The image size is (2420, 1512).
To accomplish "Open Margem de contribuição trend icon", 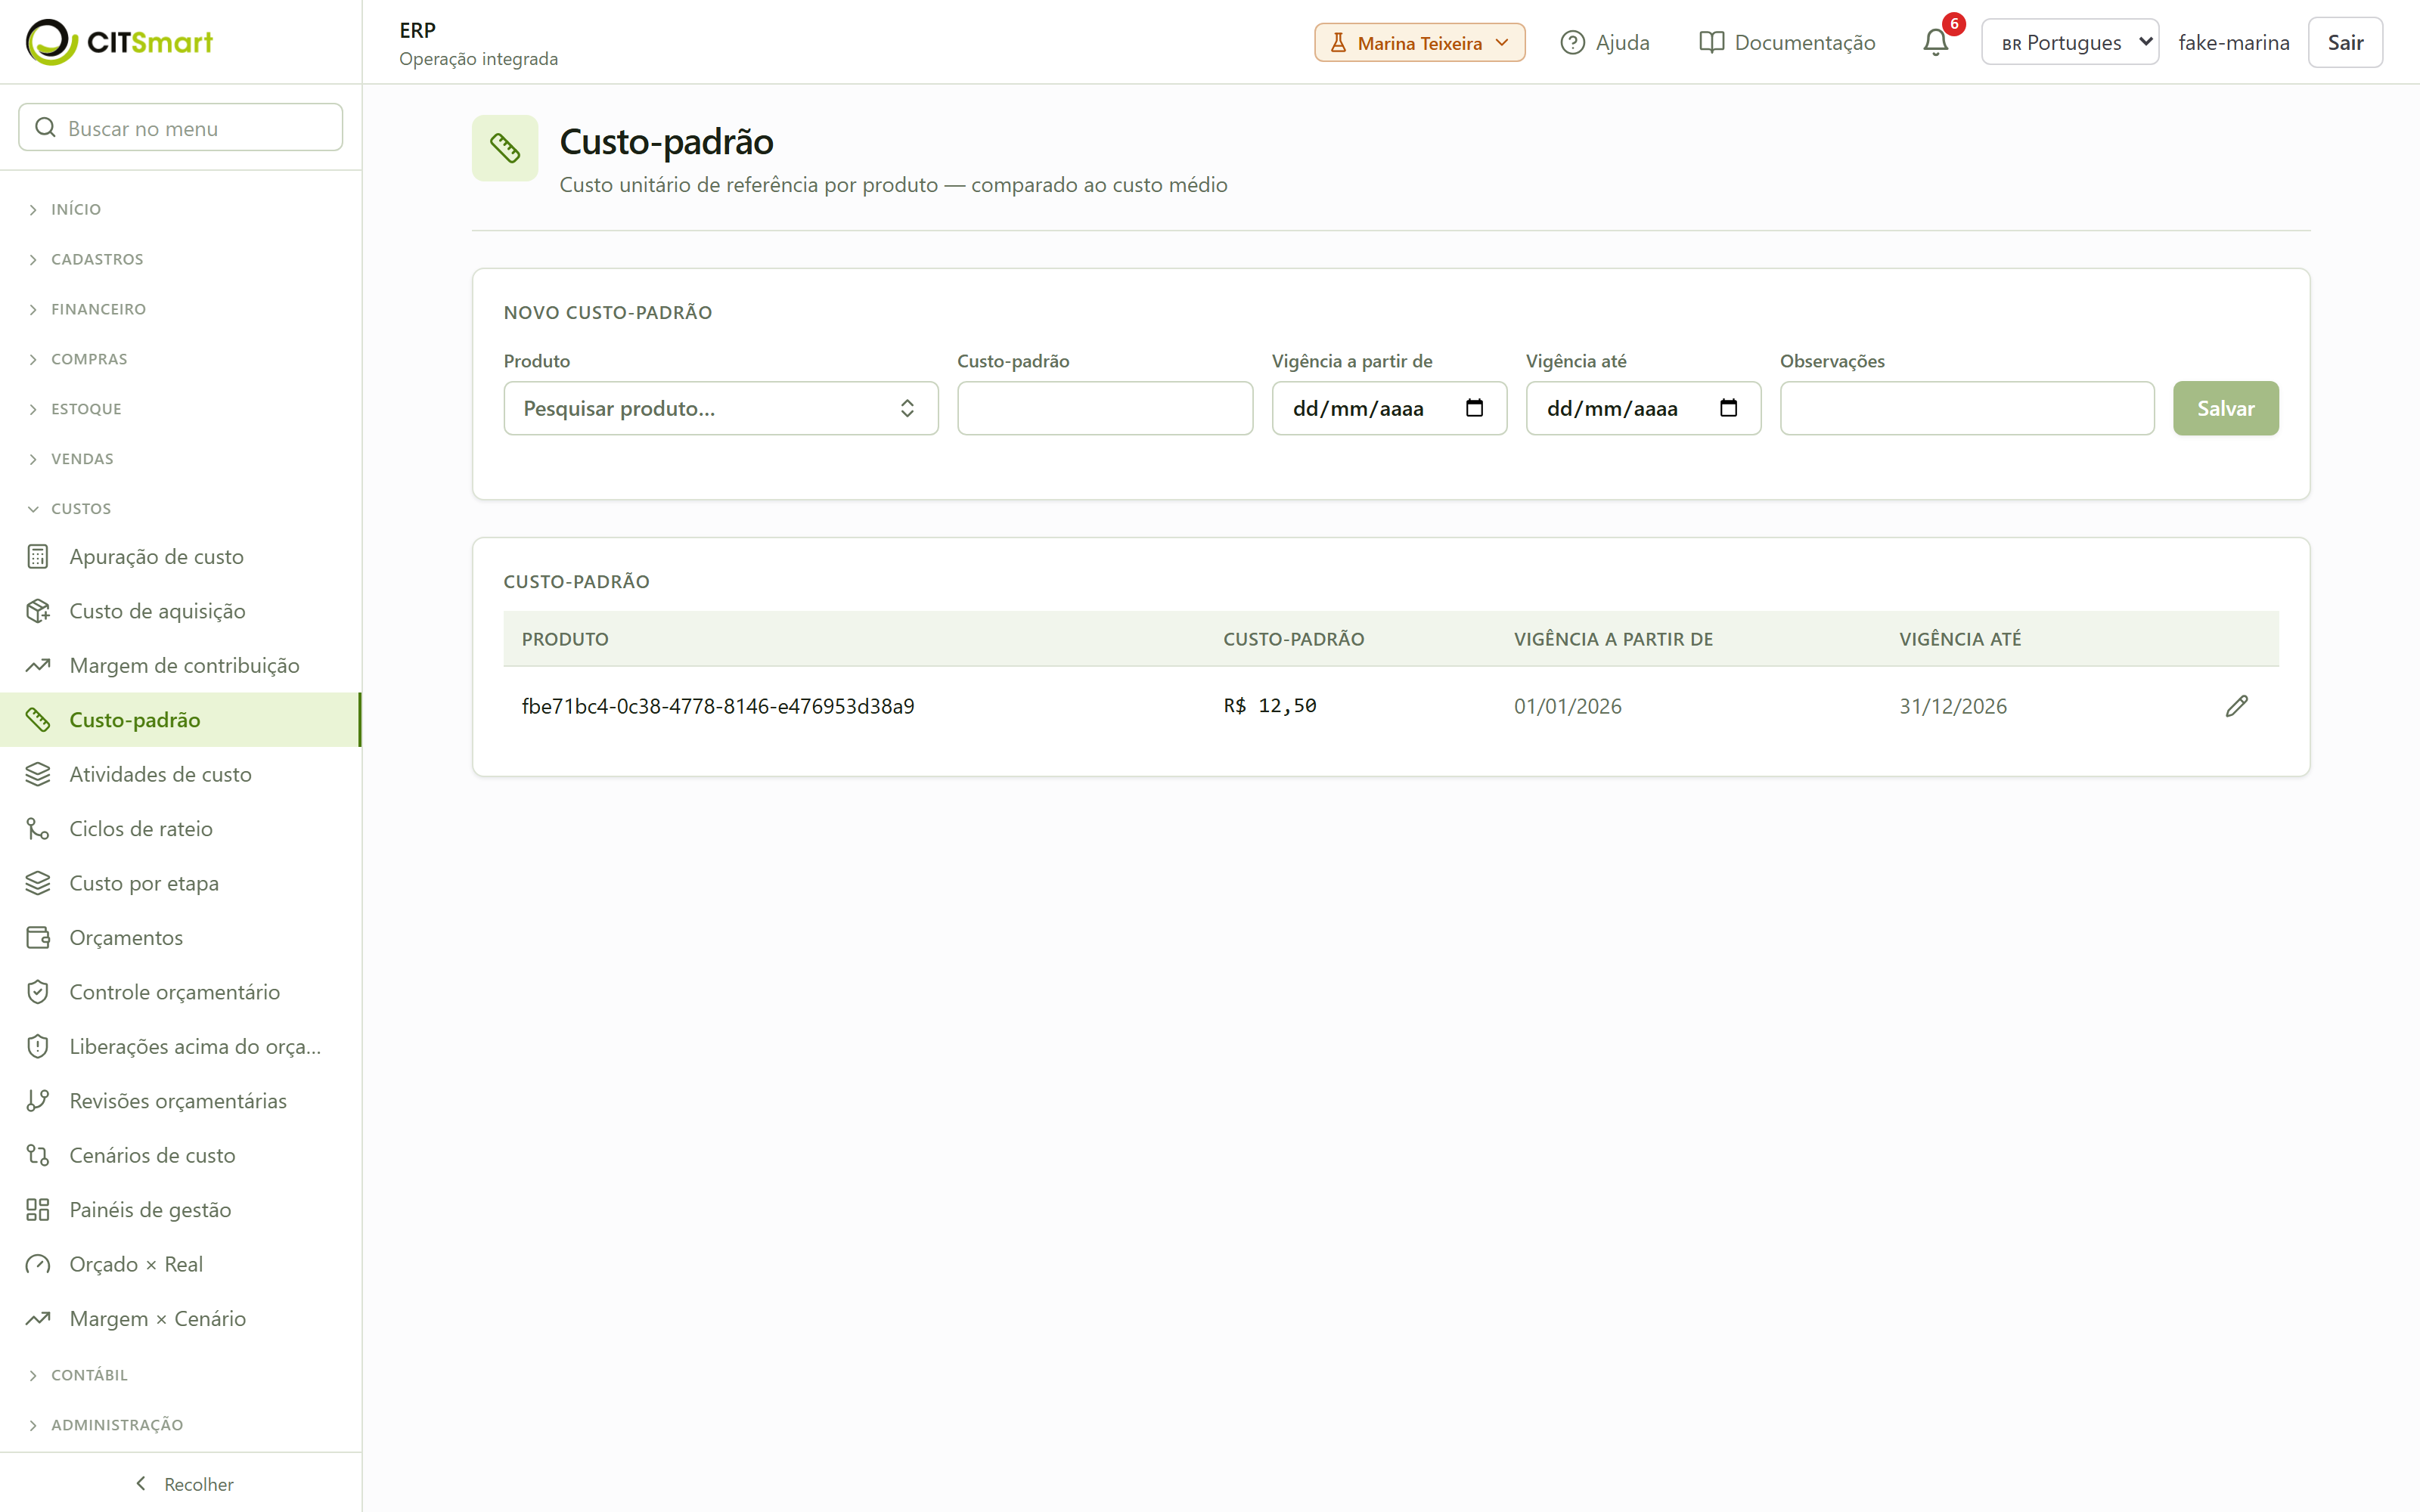I will 38,665.
